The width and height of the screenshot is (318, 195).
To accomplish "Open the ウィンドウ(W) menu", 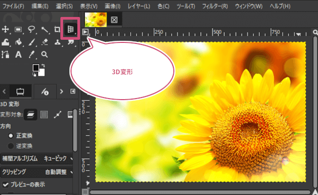I will point(249,6).
